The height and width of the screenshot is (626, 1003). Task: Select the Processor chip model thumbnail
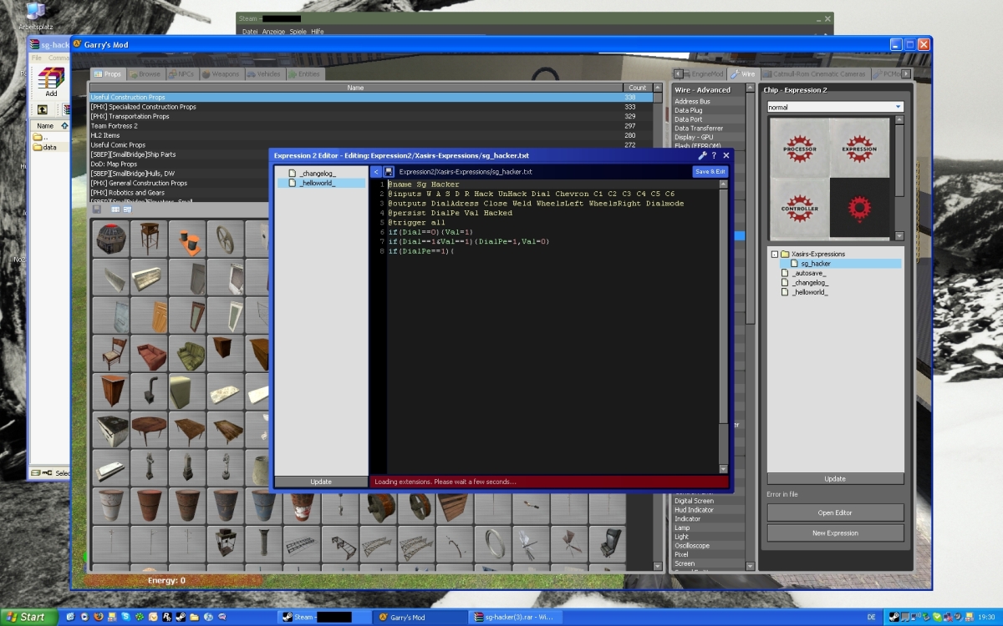[x=799, y=147]
